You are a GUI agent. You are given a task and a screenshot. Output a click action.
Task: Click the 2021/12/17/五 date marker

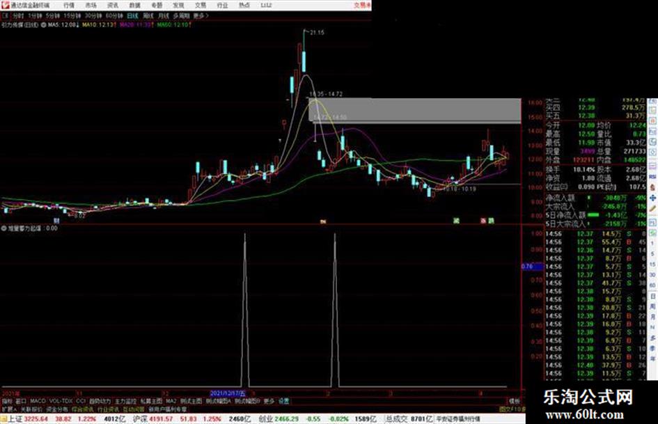coord(228,393)
